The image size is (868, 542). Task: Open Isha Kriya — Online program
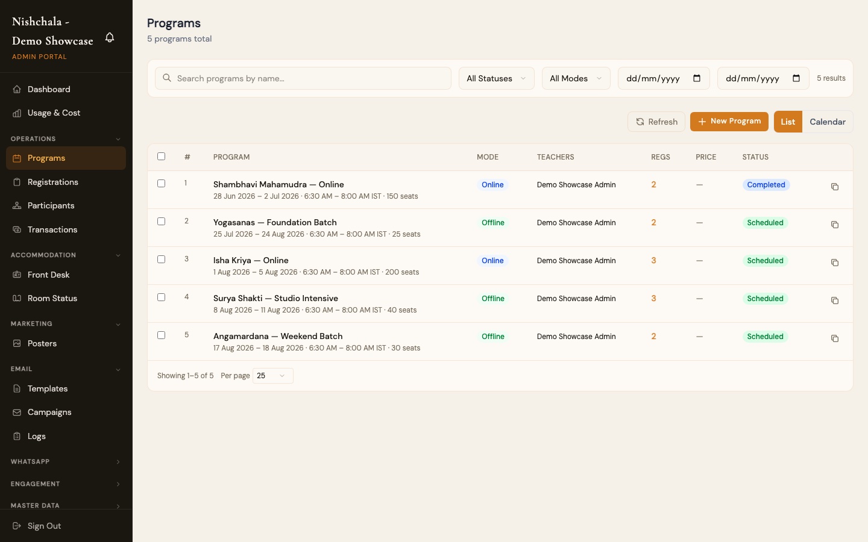point(251,260)
